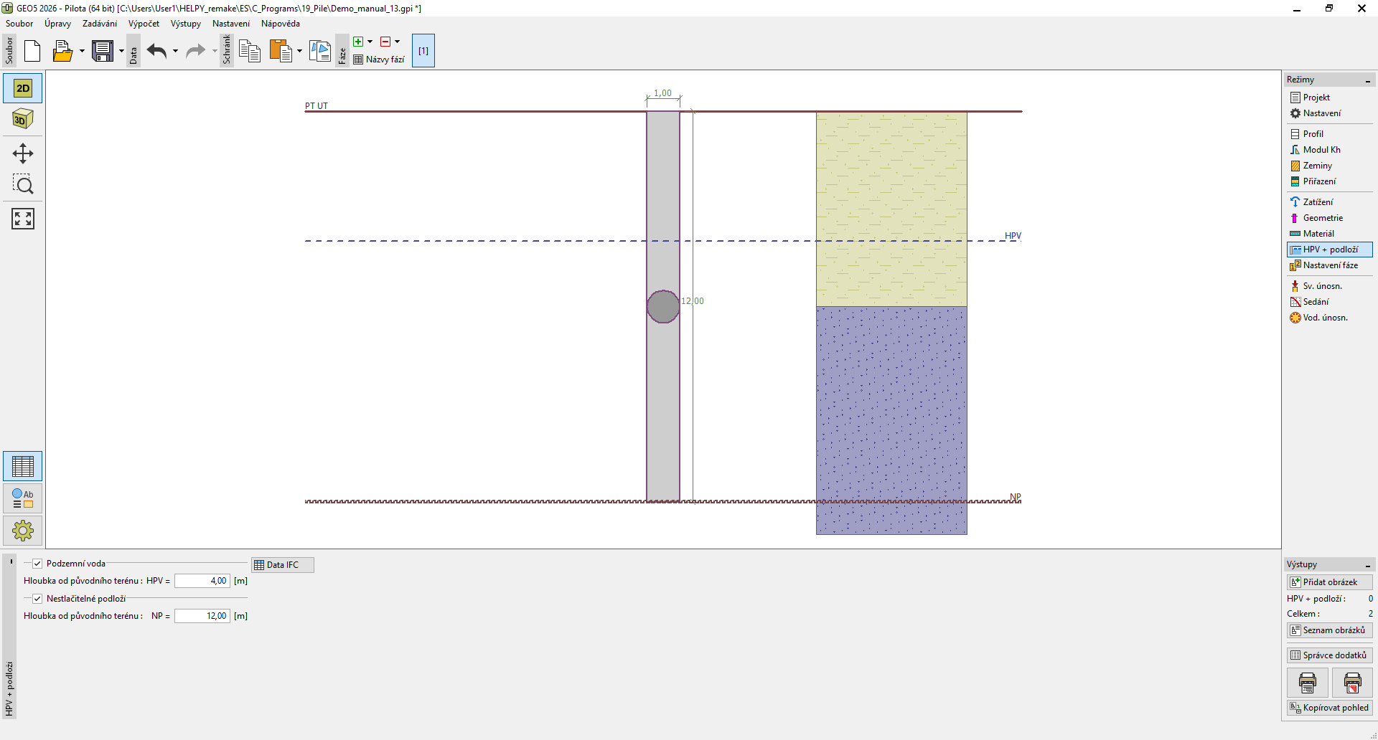The image size is (1378, 740).
Task: Click the save disk icon
Action: point(103,51)
